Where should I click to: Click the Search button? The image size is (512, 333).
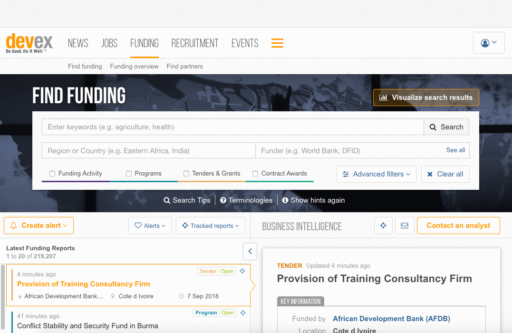coord(446,127)
